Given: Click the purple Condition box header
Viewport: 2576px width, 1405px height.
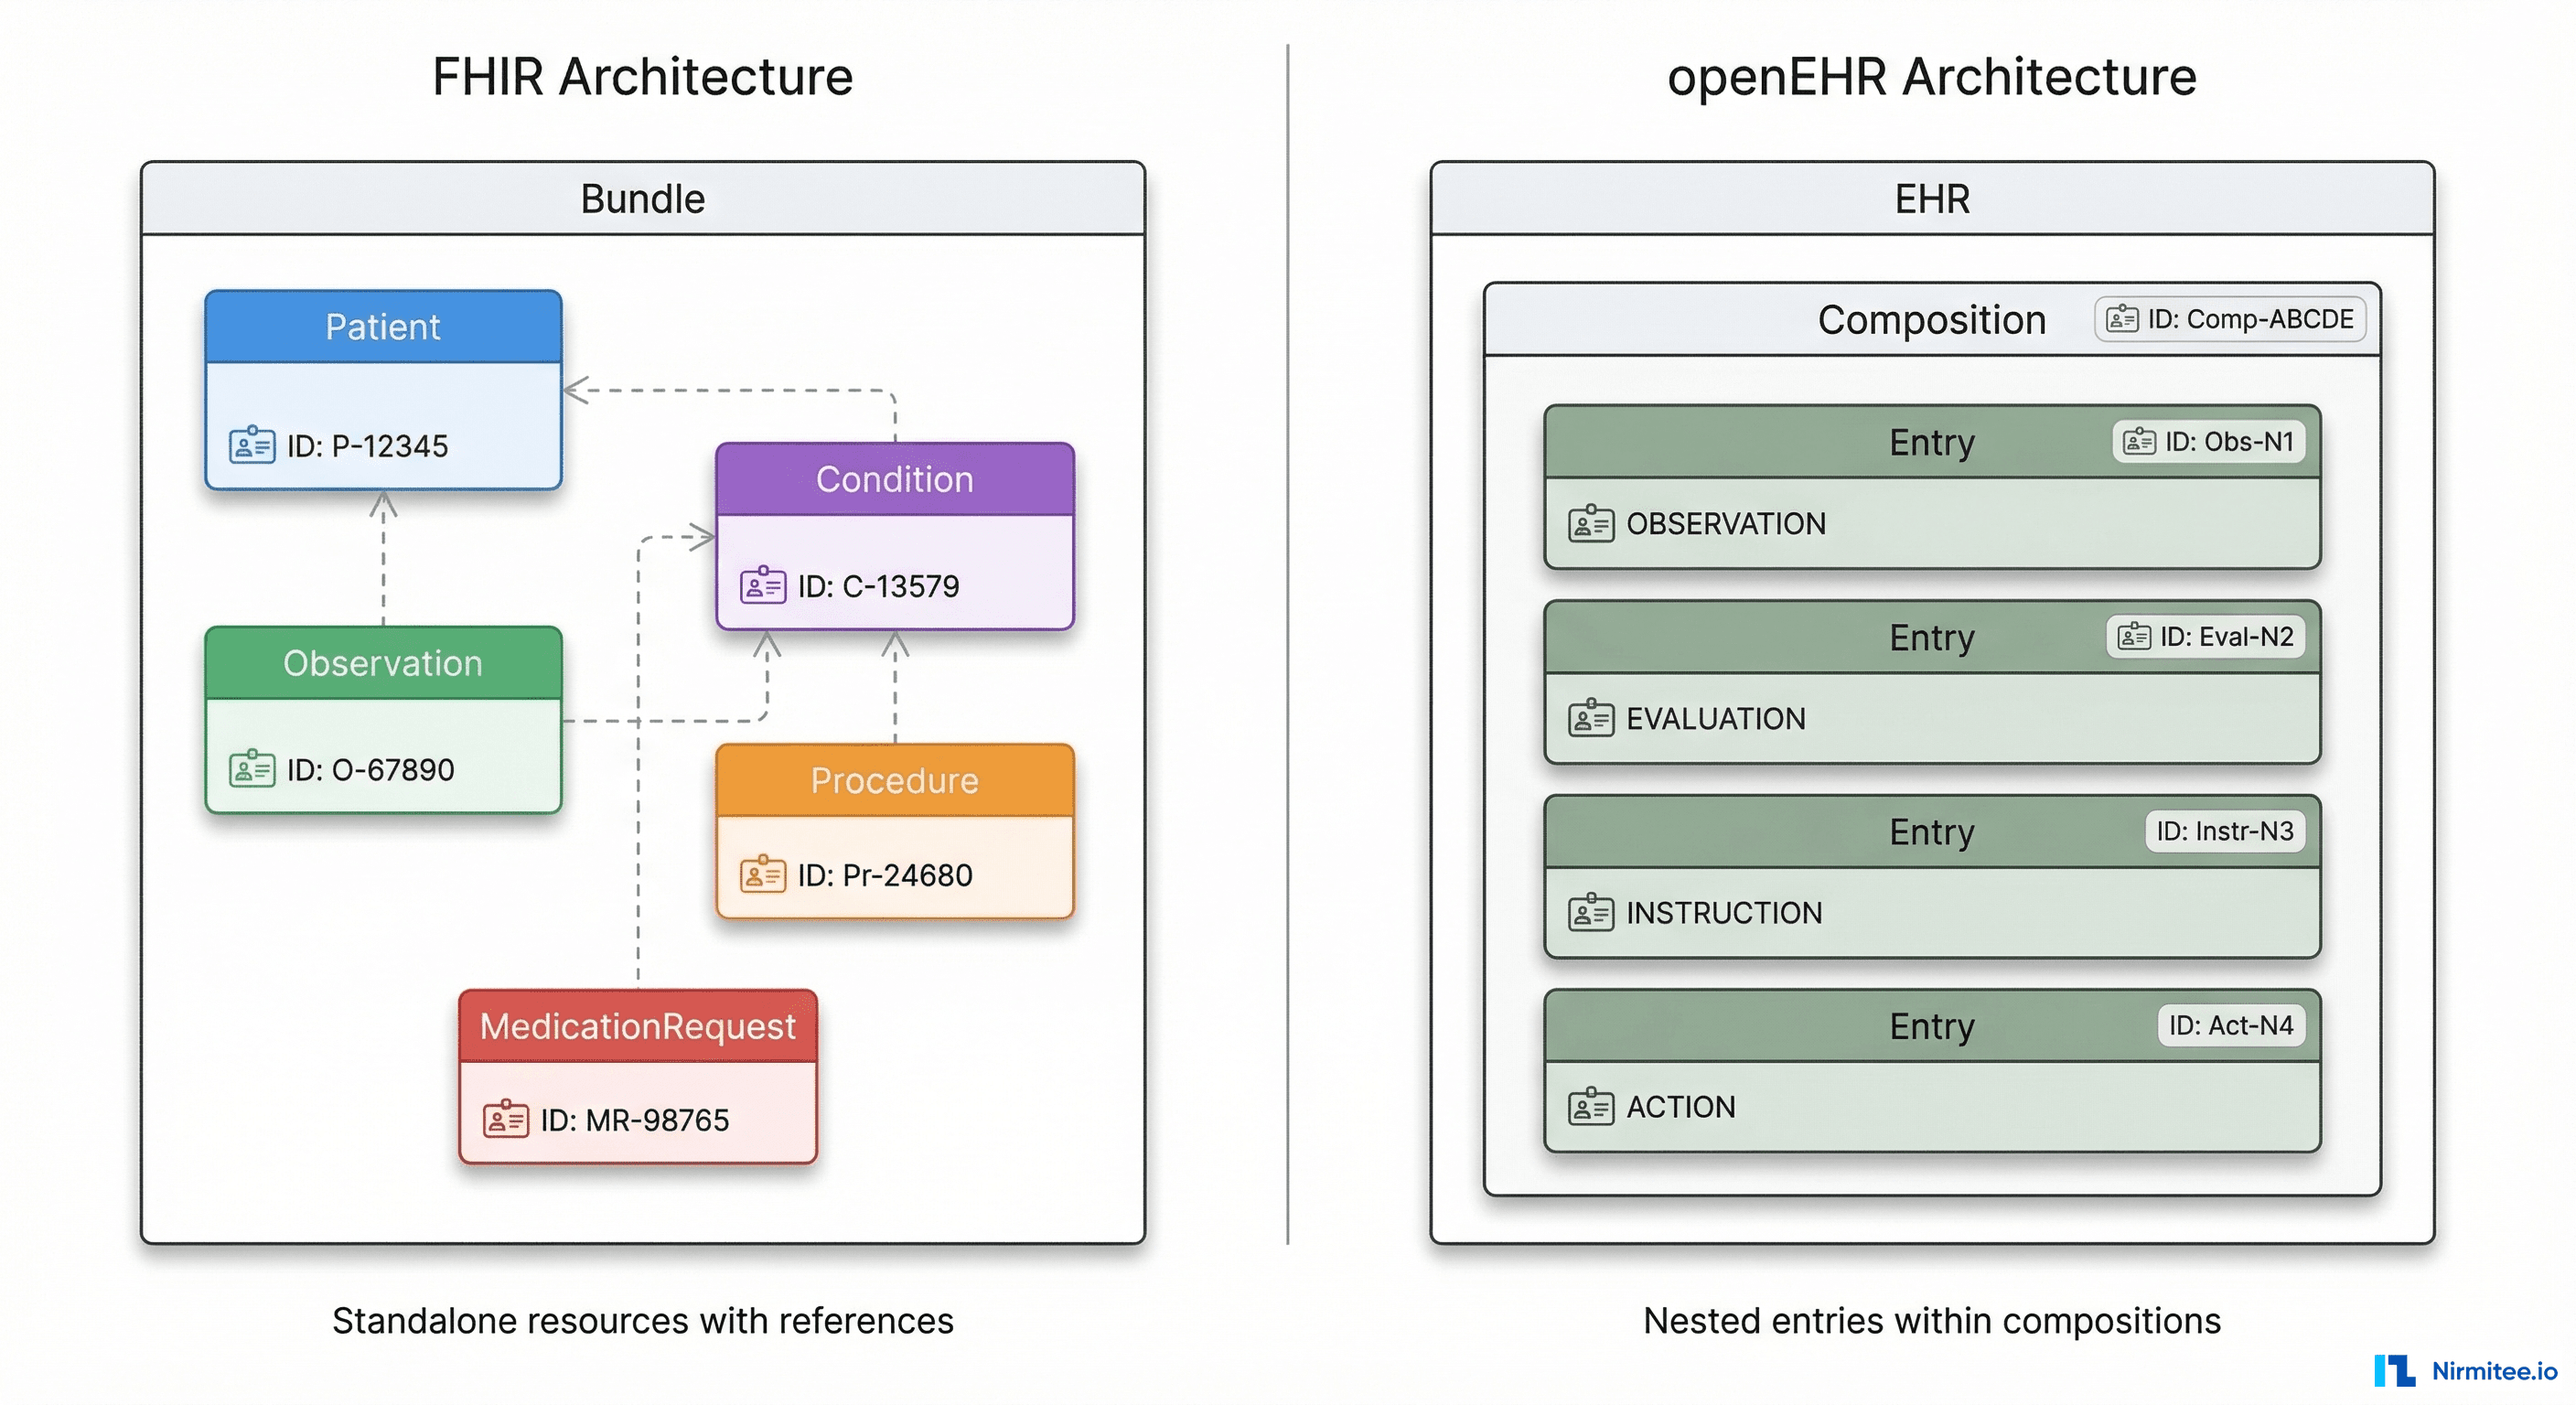Looking at the screenshot, I should coord(895,480).
